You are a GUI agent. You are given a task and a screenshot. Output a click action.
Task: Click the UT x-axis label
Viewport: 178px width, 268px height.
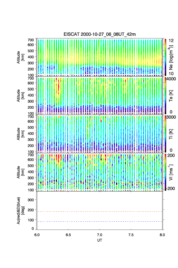point(100,240)
